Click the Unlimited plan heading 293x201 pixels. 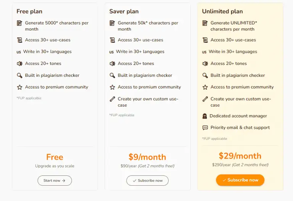click(222, 11)
